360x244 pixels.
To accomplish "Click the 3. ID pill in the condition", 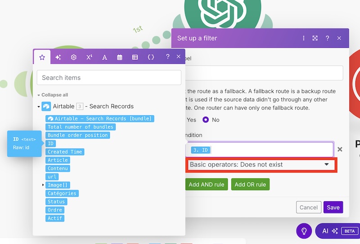I will pos(201,150).
